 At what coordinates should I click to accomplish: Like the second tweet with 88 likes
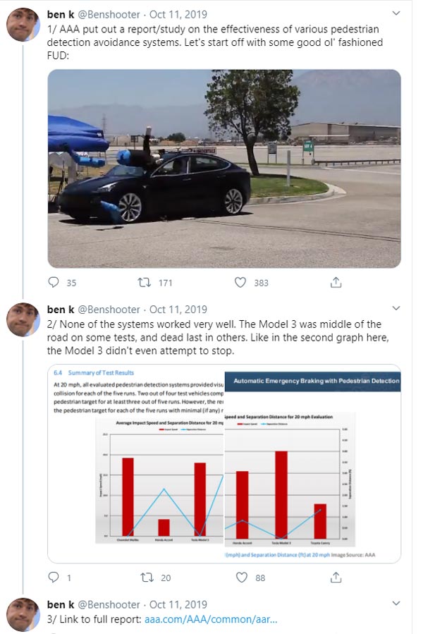241,578
